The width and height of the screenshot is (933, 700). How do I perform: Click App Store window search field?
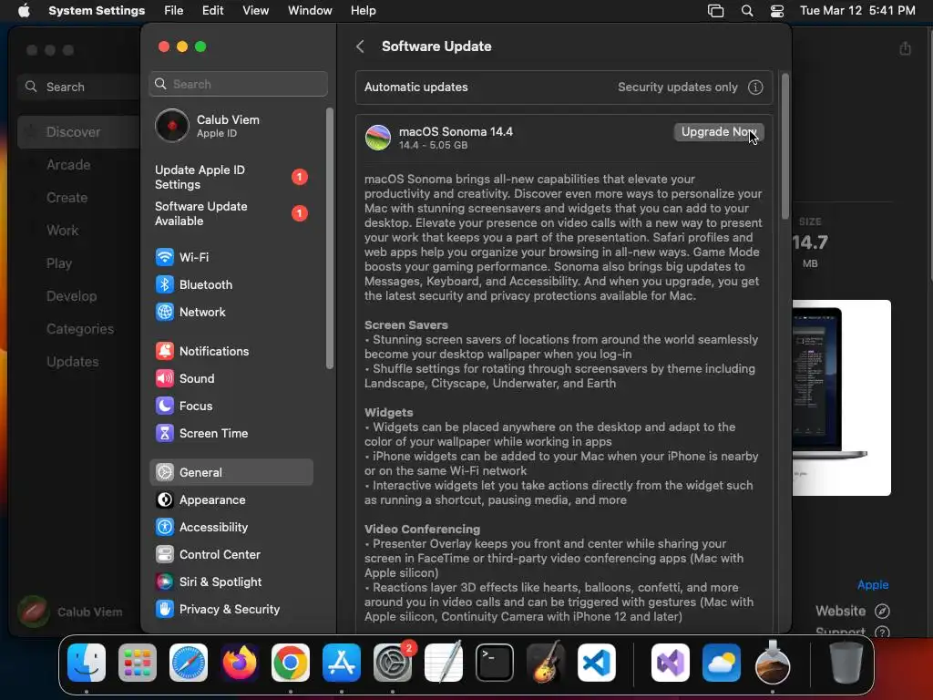79,87
